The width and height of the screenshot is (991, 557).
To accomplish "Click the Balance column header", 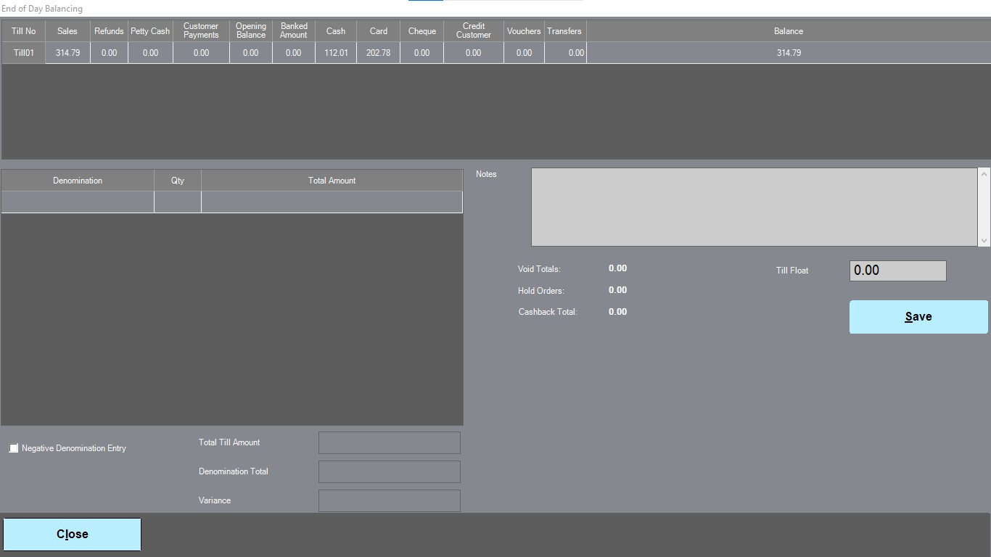I will pos(788,31).
